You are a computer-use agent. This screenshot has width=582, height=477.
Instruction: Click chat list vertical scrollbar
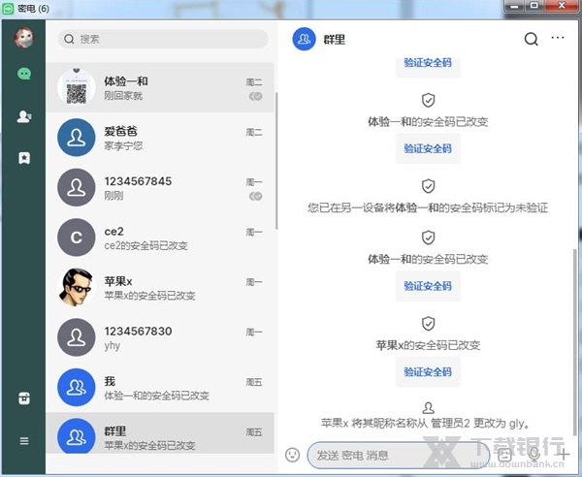[276, 161]
